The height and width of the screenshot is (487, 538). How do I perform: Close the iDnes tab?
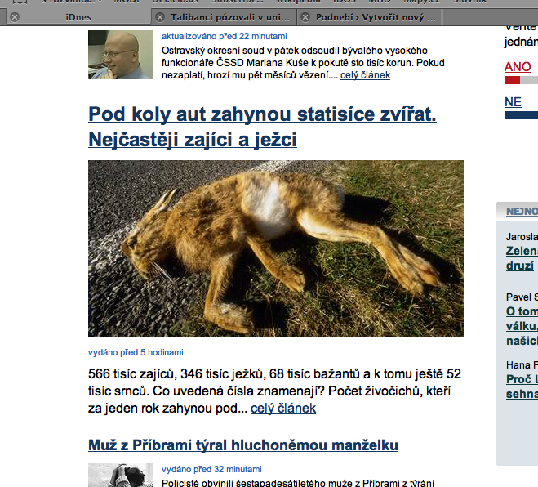(15, 17)
